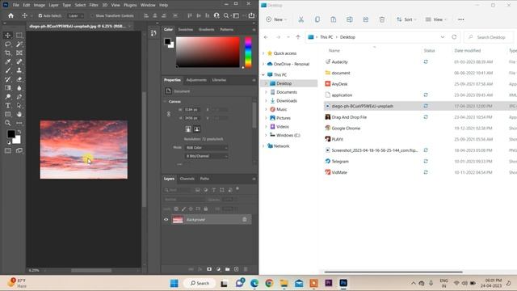Viewport: 517px width, 291px height.
Task: Open the Image menu in Photoshop
Action: click(x=40, y=5)
